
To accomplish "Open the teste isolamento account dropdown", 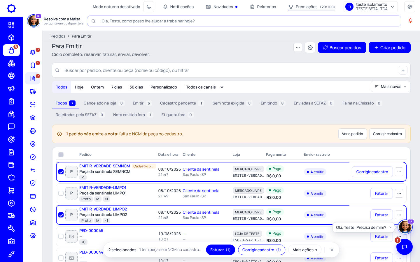I will click(371, 7).
